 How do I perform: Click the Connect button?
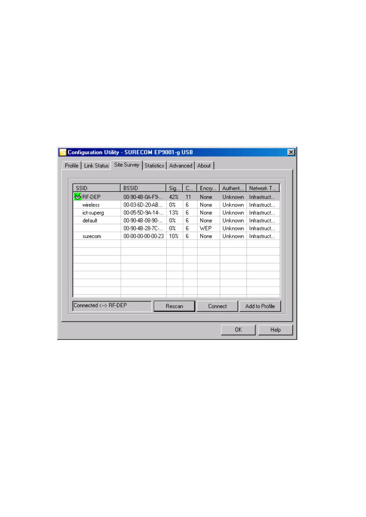[217, 306]
